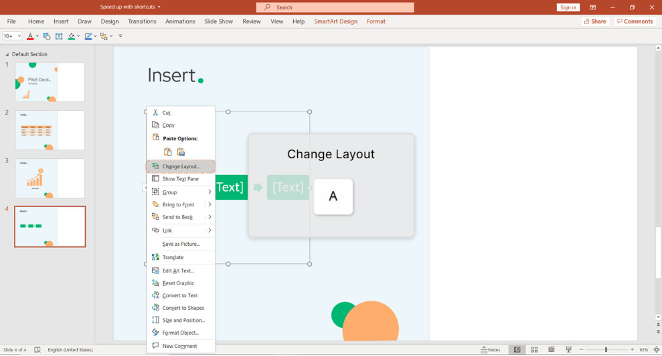Switch to Reading View icon
This screenshot has height=356, width=662.
[552, 350]
